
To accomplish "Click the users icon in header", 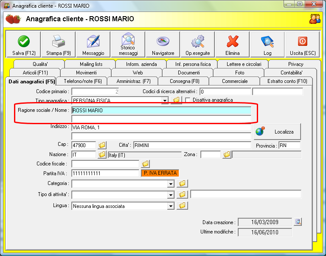I will tap(315, 19).
